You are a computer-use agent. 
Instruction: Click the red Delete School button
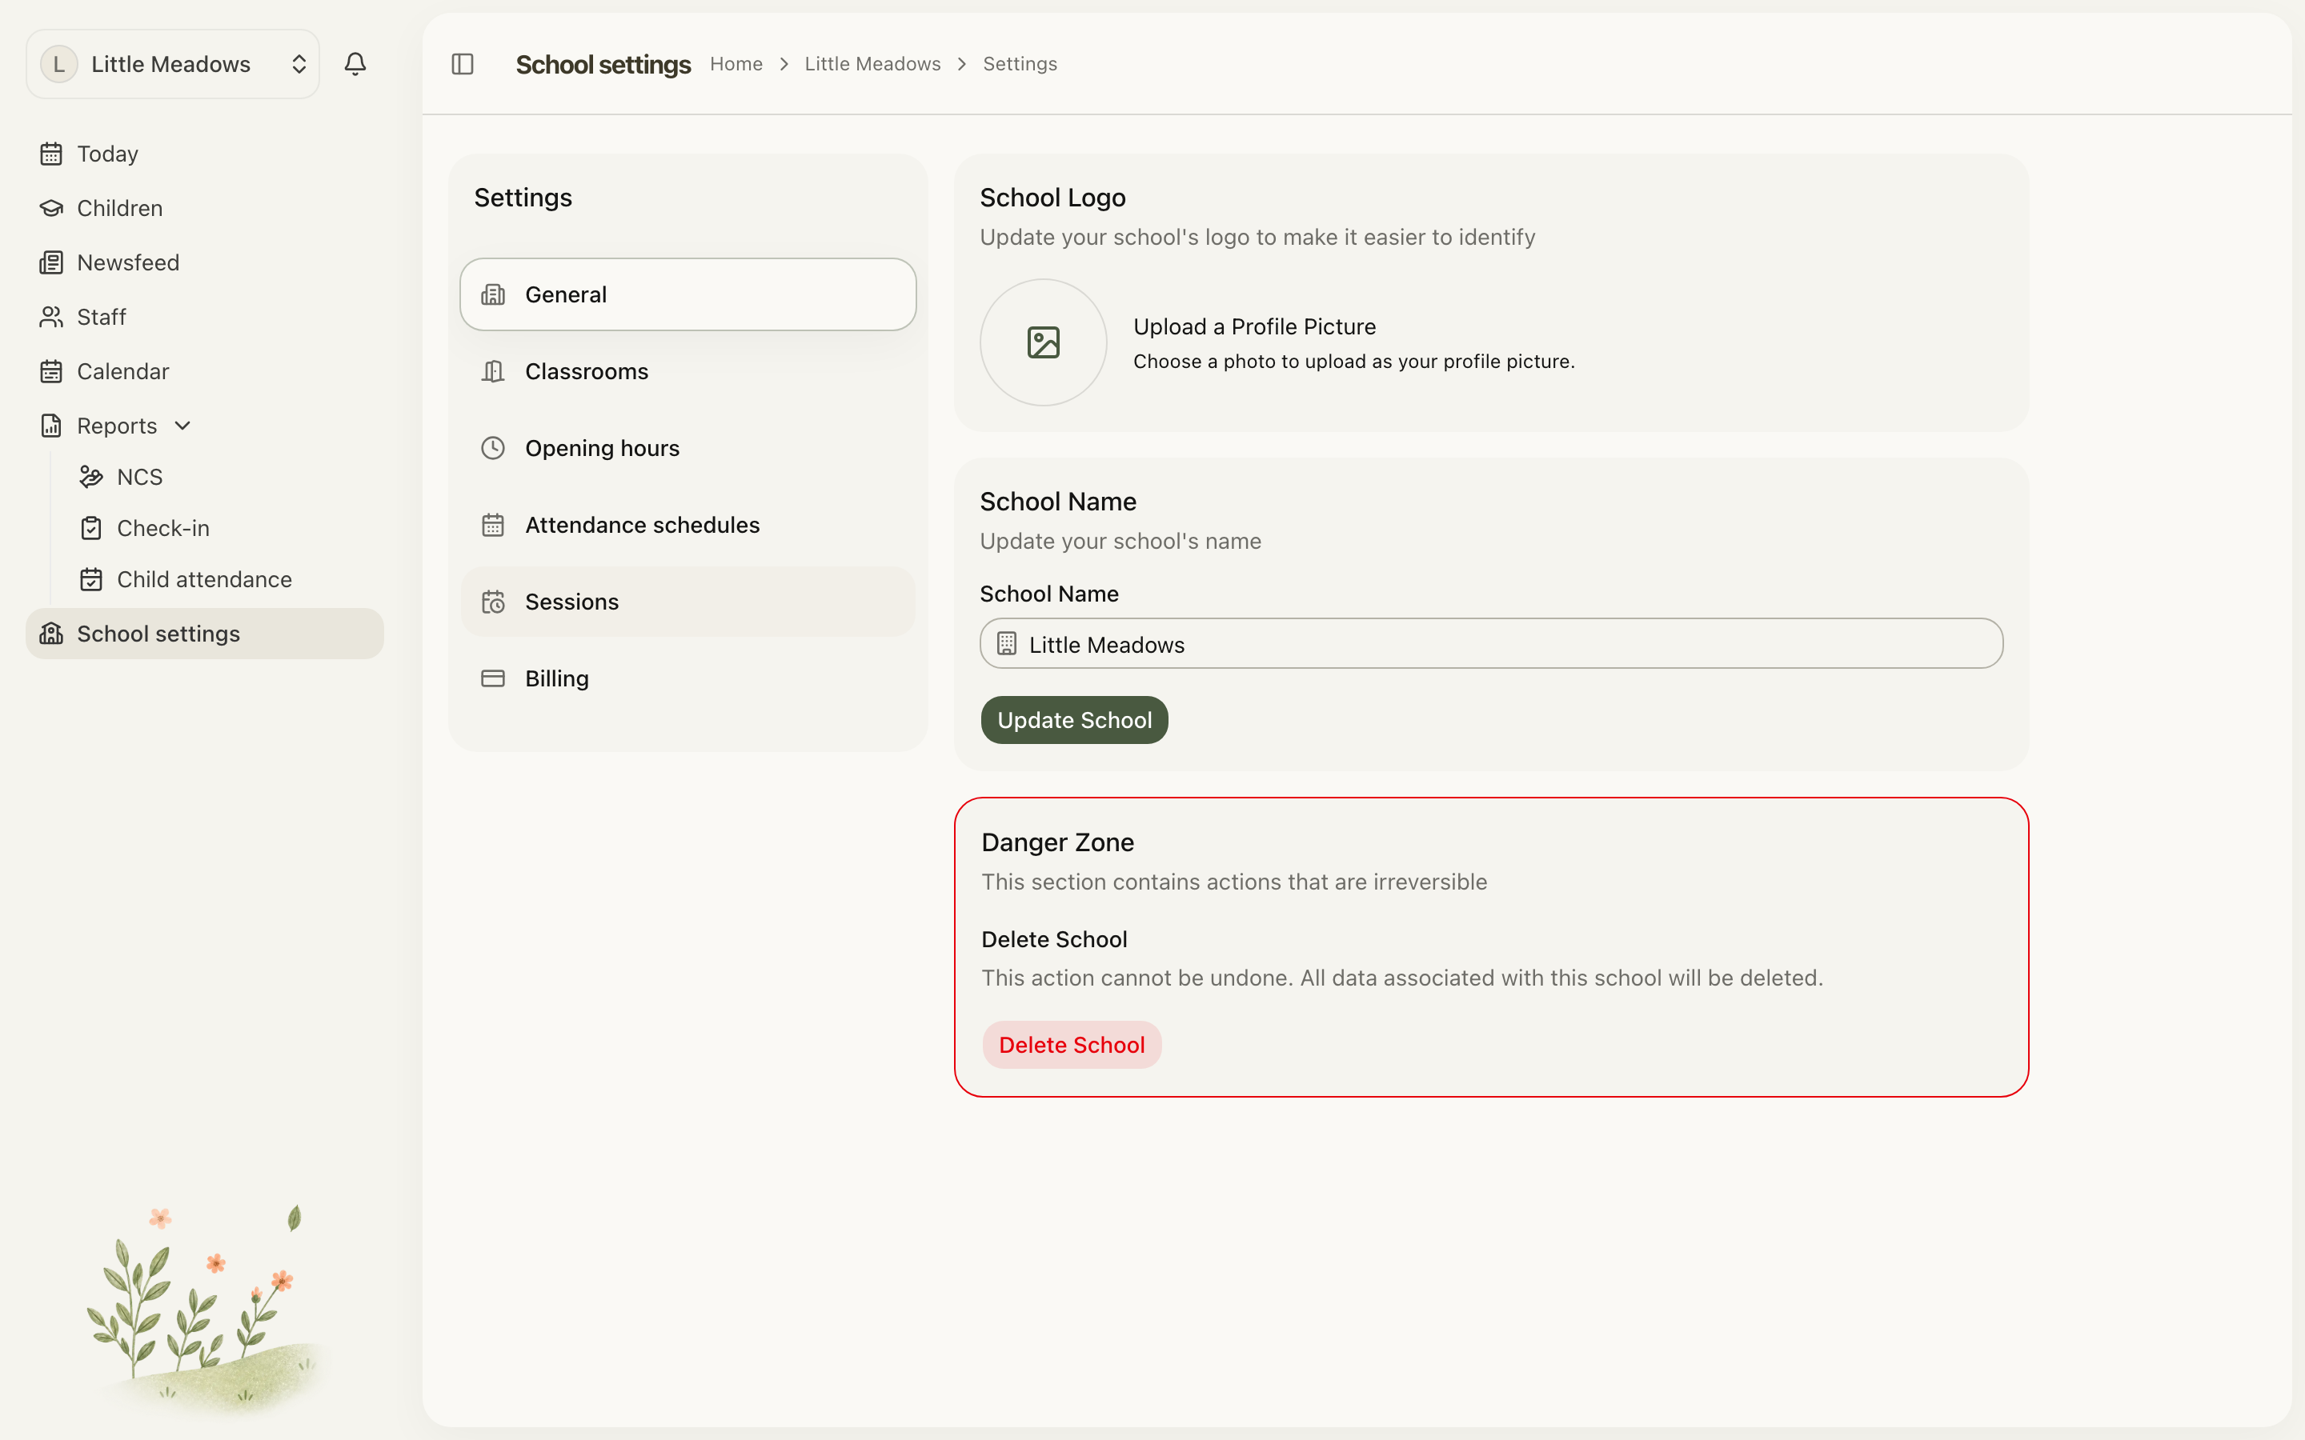[1072, 1046]
